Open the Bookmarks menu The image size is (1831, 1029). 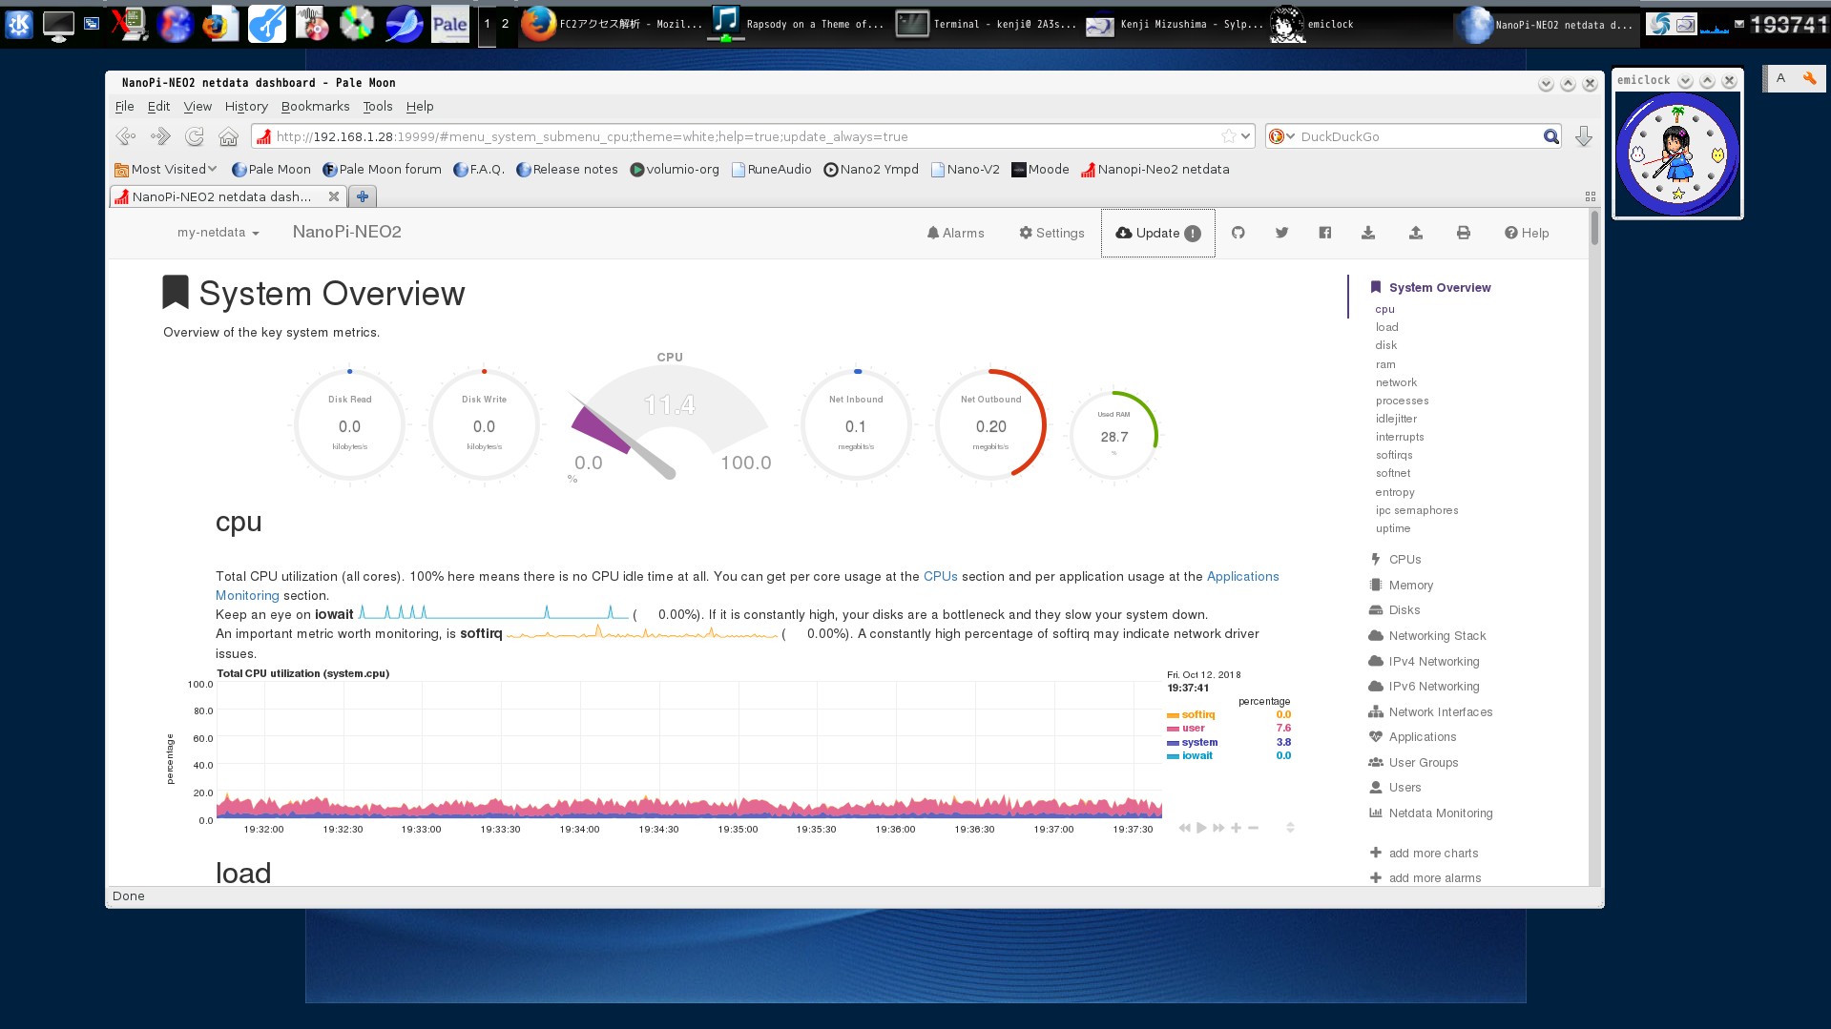point(315,106)
